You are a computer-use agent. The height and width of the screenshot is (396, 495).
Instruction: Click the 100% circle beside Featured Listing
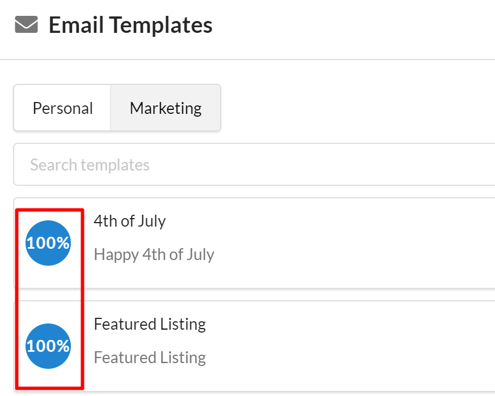(48, 346)
